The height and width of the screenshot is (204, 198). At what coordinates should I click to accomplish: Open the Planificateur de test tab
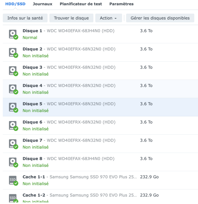81,4
